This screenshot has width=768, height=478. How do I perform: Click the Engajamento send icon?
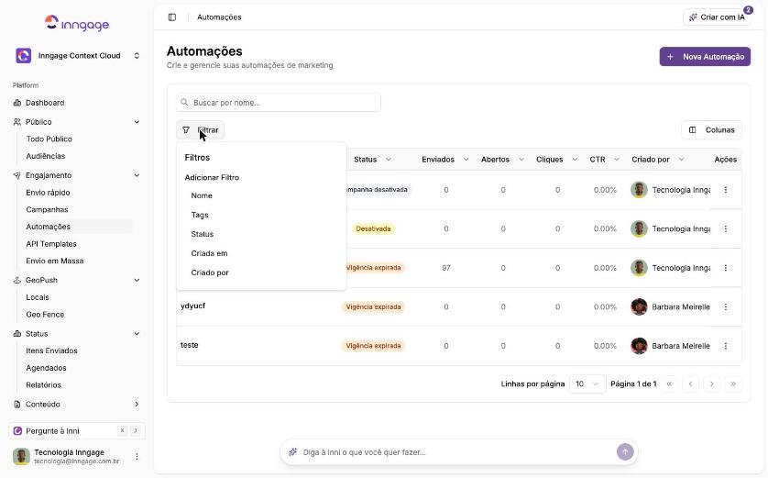point(17,175)
